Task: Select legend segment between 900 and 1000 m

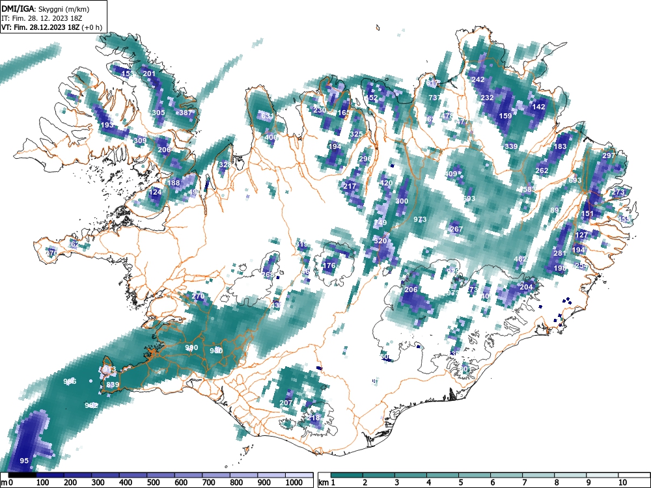Action: 271,475
